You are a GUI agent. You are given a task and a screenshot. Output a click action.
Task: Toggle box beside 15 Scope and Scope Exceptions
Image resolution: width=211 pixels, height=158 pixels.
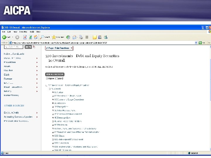[53, 100]
